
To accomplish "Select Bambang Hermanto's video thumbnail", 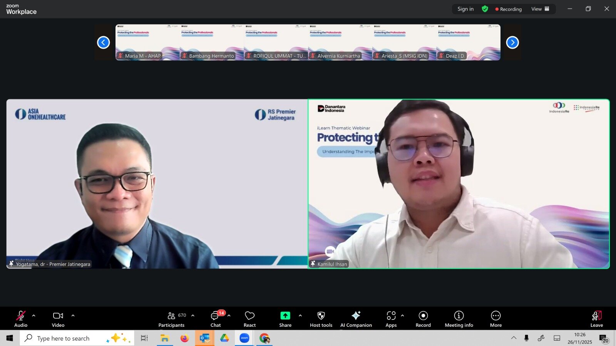I will point(212,42).
